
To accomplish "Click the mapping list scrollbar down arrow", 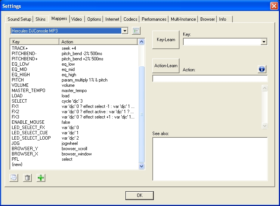I will (142, 166).
